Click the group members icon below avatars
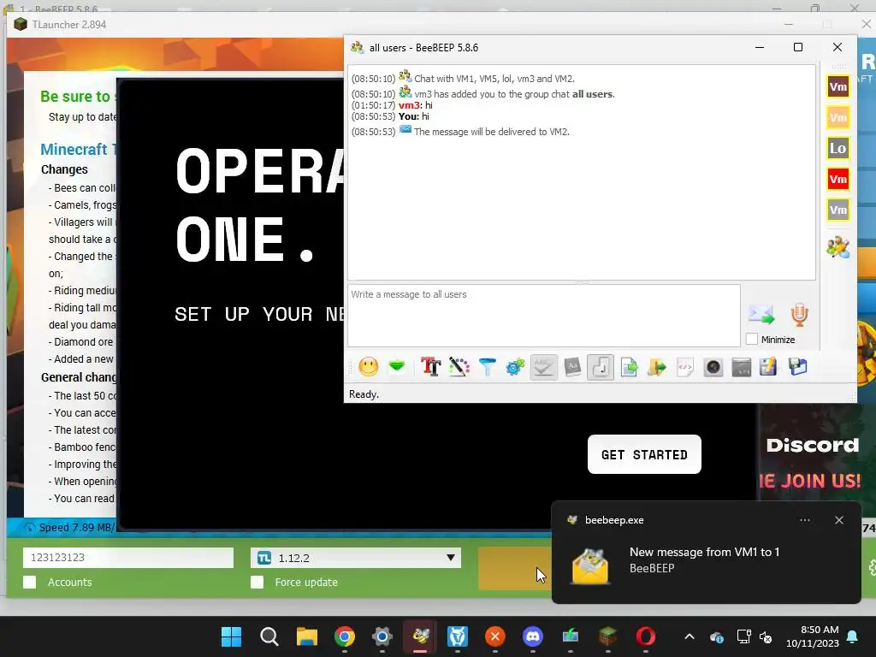The image size is (876, 657). pyautogui.click(x=838, y=247)
